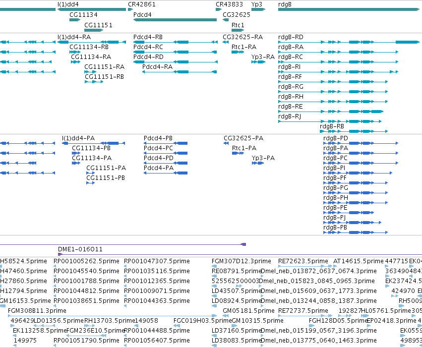Select EST FGM308B11.3prime
This screenshot has height=348, width=422.
click(x=37, y=311)
